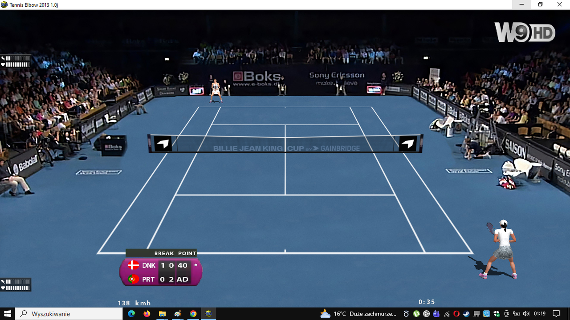
Task: Open the notification action center
Action: coord(556,314)
